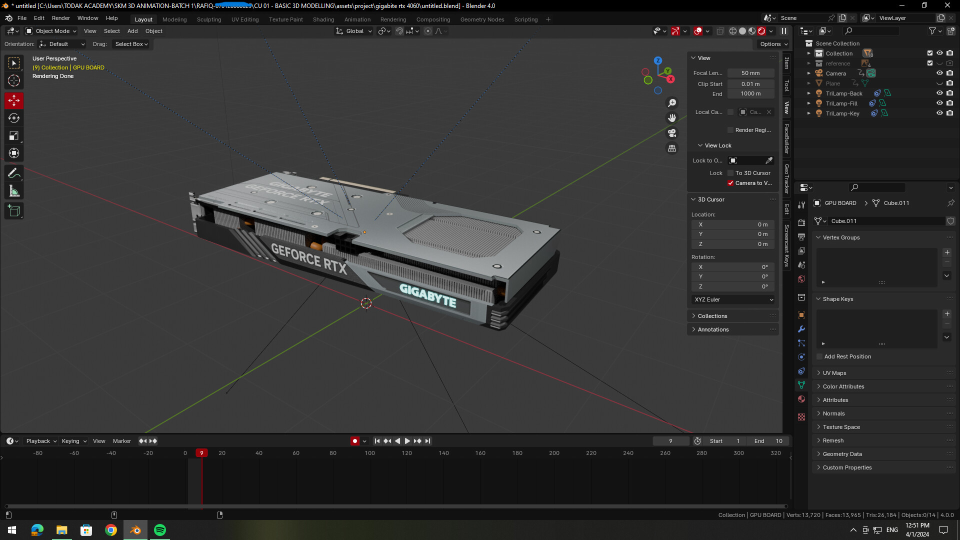This screenshot has width=960, height=540.
Task: Open the Modifier Properties wrench tab
Action: [801, 329]
